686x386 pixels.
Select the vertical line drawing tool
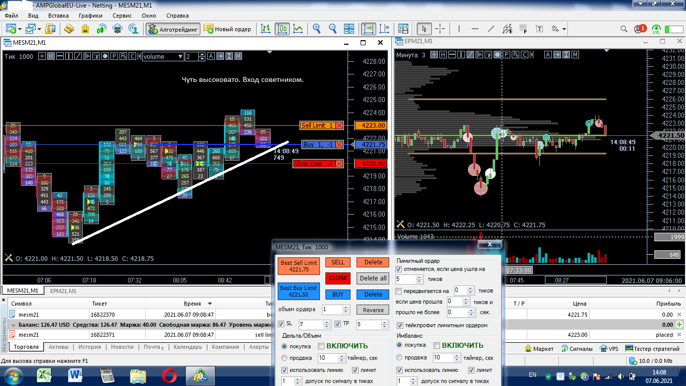460,29
